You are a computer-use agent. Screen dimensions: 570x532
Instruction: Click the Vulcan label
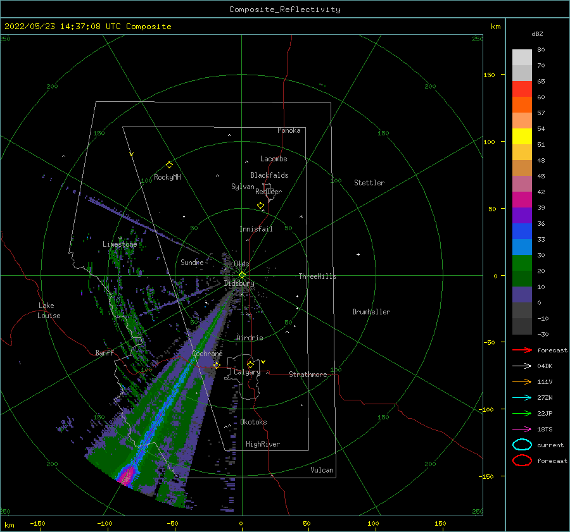[322, 470]
